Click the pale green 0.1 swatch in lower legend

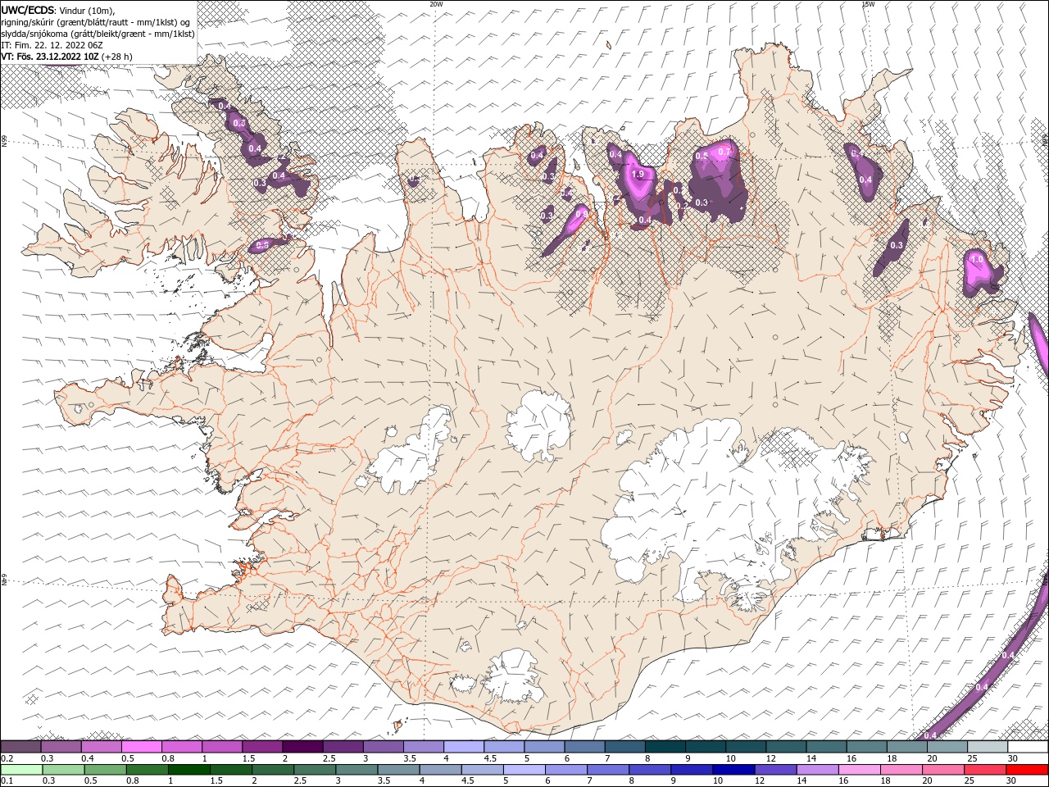[x=21, y=770]
